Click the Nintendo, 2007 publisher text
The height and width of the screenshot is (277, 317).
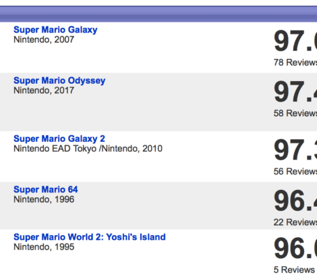[x=44, y=40]
